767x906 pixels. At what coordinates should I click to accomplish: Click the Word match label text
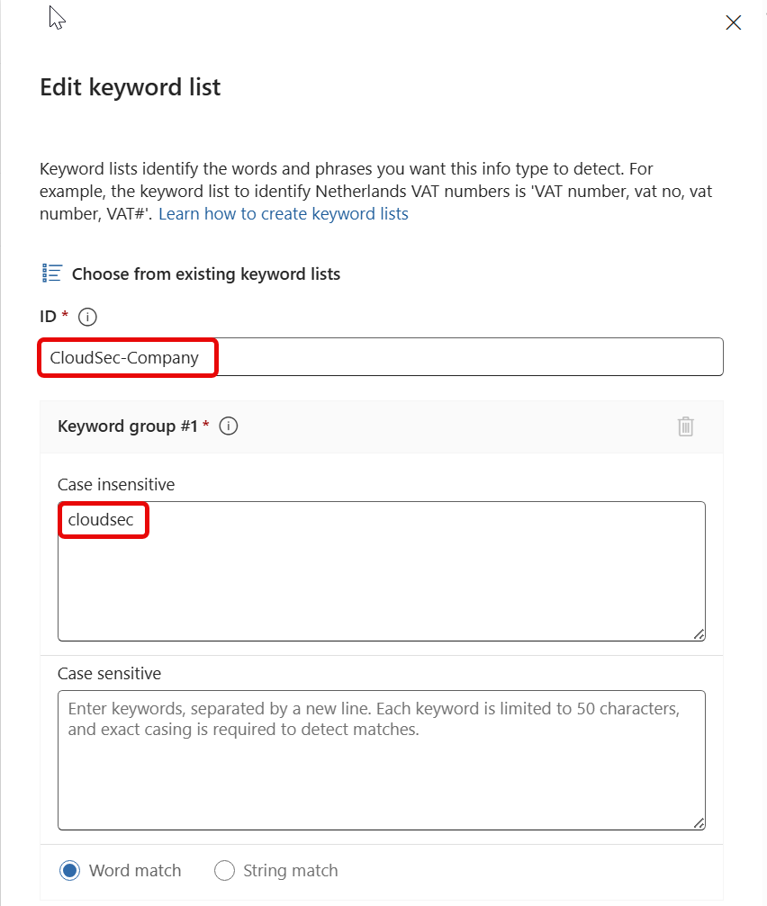click(x=135, y=871)
